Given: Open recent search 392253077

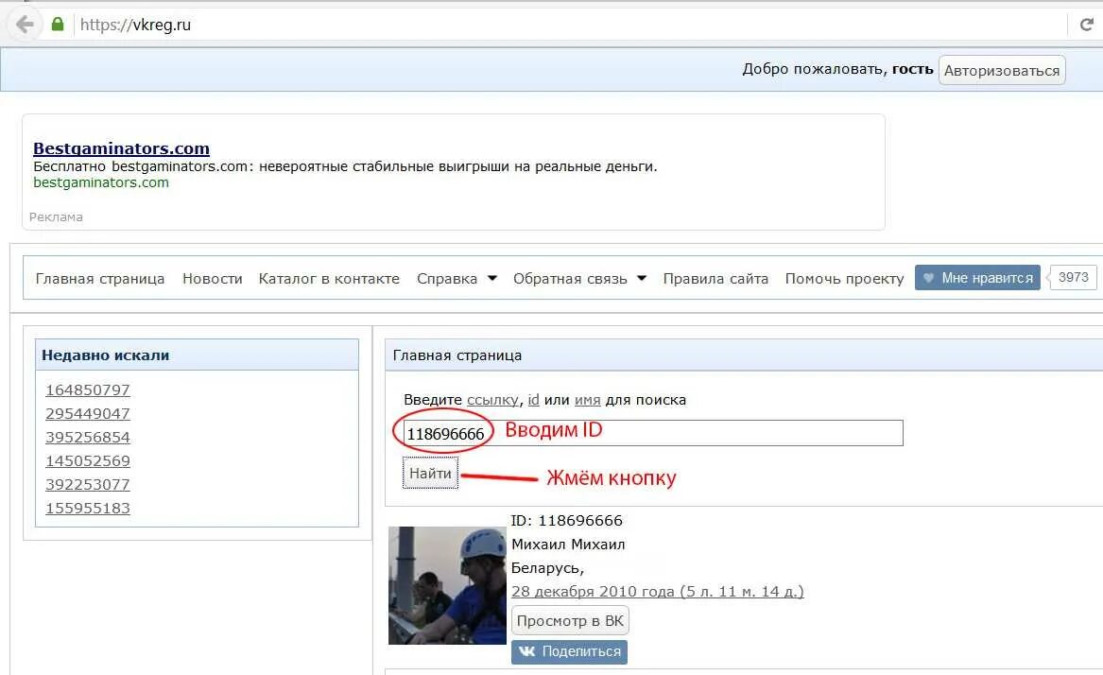Looking at the screenshot, I should click(x=88, y=484).
